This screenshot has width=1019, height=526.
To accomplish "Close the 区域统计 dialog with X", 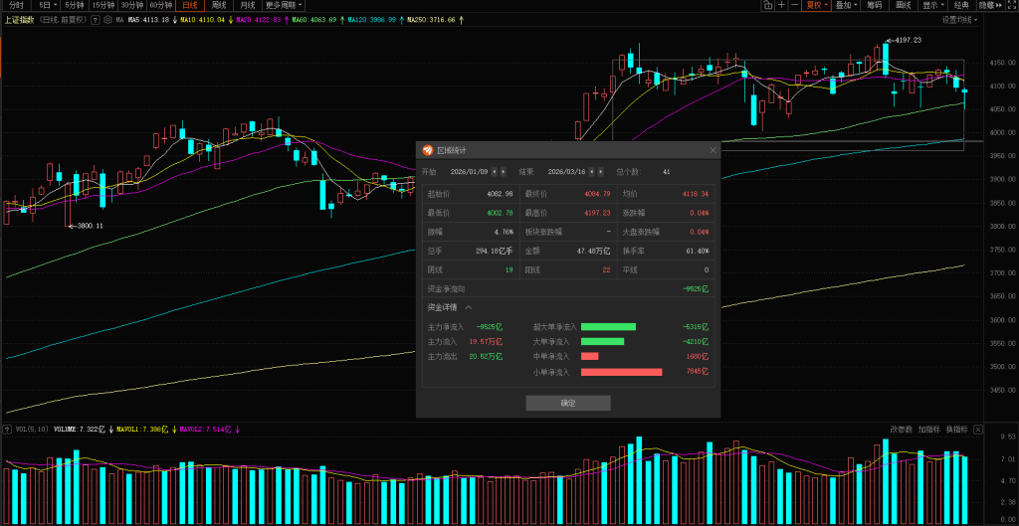I will click(713, 150).
